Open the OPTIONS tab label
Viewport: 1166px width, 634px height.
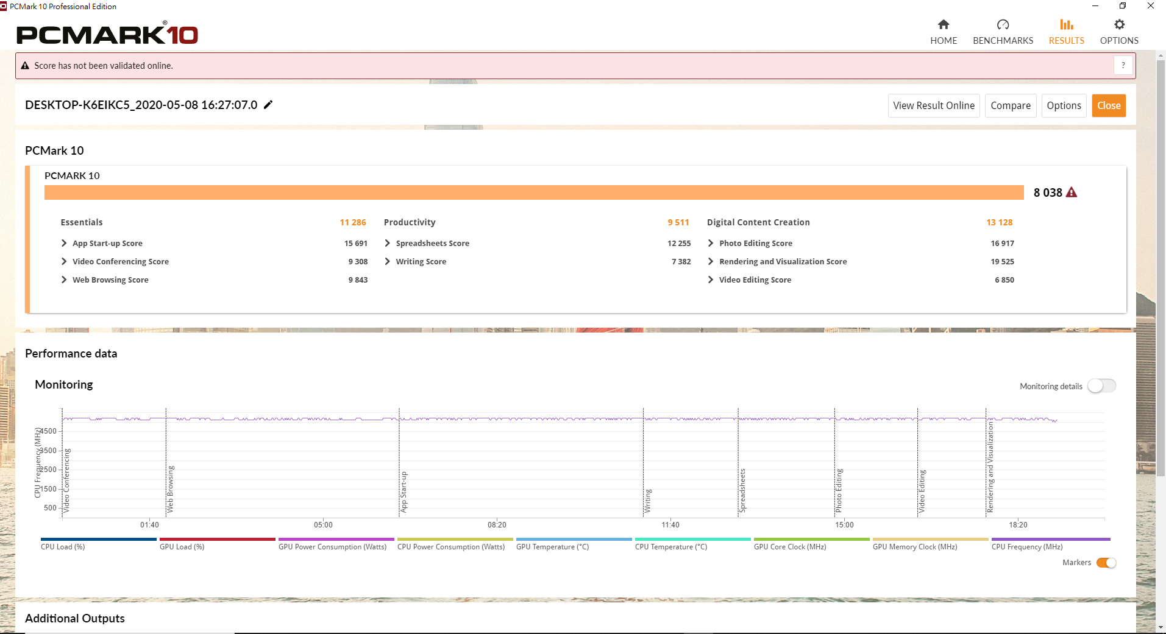[x=1119, y=41]
